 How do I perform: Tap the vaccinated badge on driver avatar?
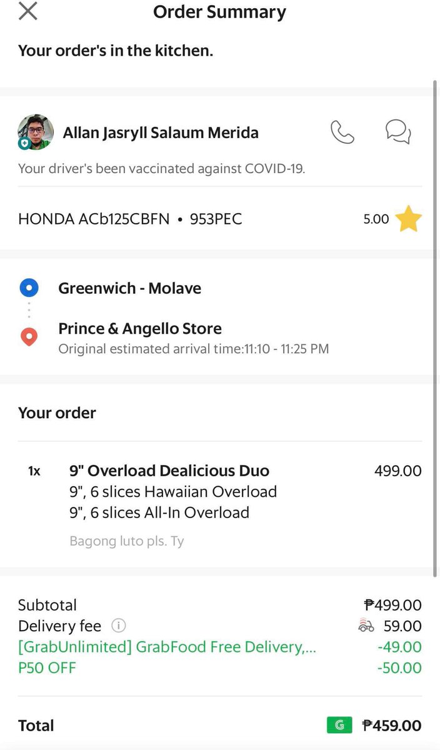[24, 144]
